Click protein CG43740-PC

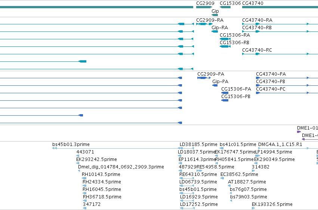pos(271,89)
